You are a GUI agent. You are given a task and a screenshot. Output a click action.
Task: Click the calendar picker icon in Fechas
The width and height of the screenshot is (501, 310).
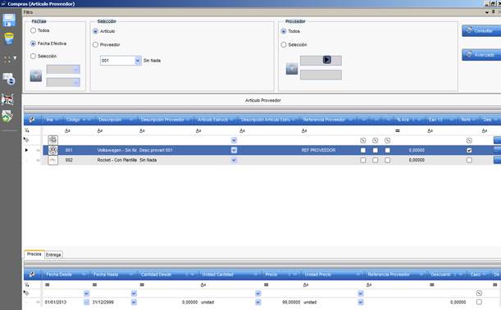pyautogui.click(x=36, y=76)
